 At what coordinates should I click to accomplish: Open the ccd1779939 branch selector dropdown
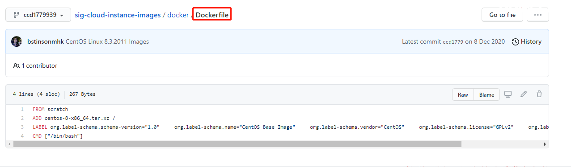[x=38, y=15]
